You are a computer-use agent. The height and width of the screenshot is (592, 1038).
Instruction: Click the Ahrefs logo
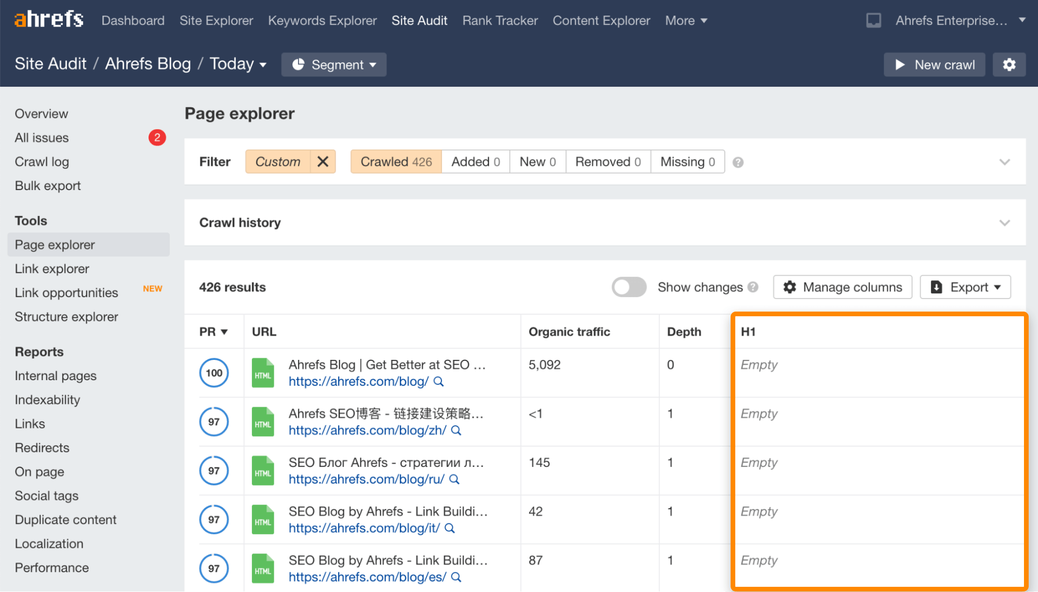coord(49,20)
